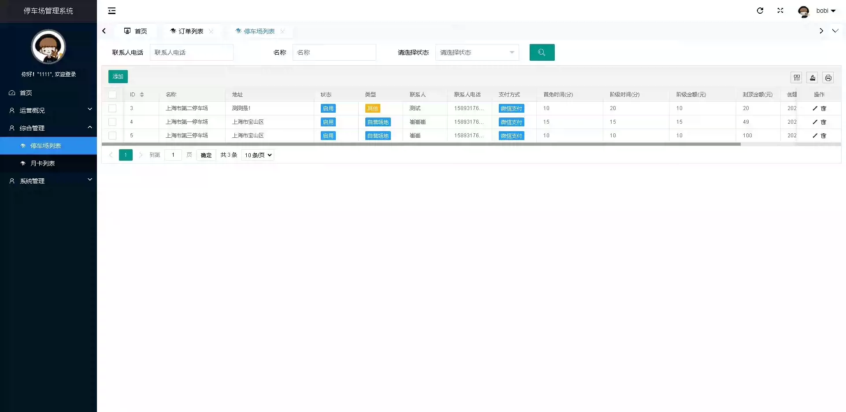Open 月卡列表 in the sidebar
This screenshot has width=846, height=412.
pyautogui.click(x=43, y=163)
